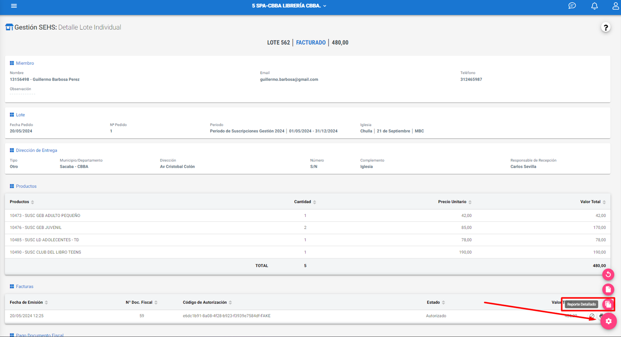Click Periodo de Suscripciones Gestión 2024 text

[247, 131]
